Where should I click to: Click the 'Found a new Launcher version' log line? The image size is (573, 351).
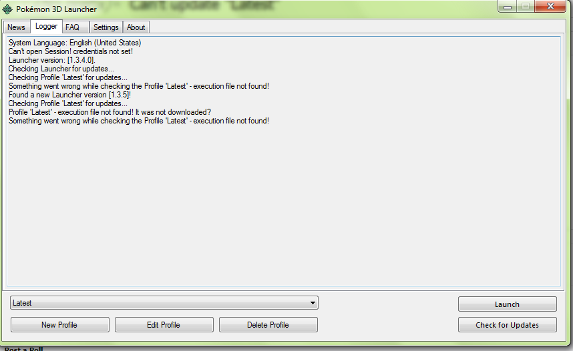[70, 95]
